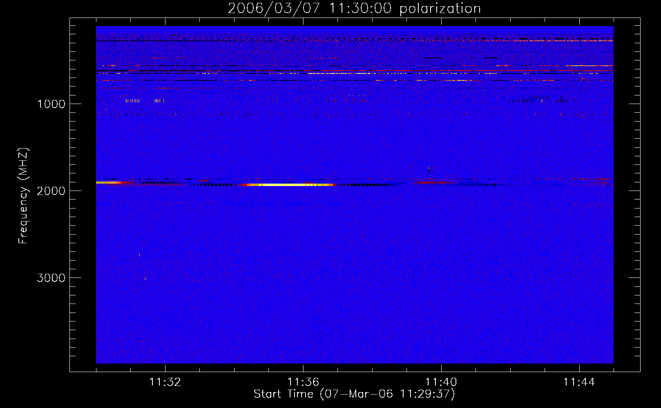
Task: Click the 11:36 time tick label
Action: 303,382
